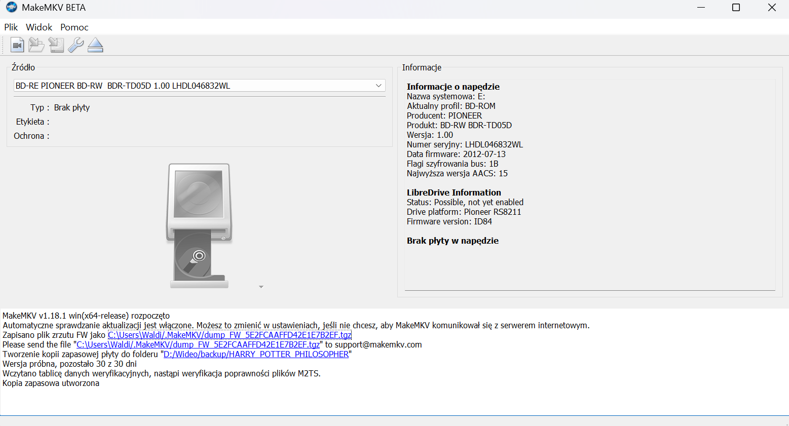This screenshot has width=789, height=426.
Task: Close the MakeMKV BETA window
Action: (x=771, y=8)
